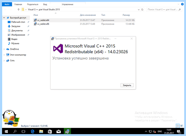
Task: Switch to the Вид tab
Action: click(45, 4)
